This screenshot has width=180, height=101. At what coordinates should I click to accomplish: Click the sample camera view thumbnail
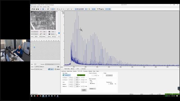click(x=43, y=20)
